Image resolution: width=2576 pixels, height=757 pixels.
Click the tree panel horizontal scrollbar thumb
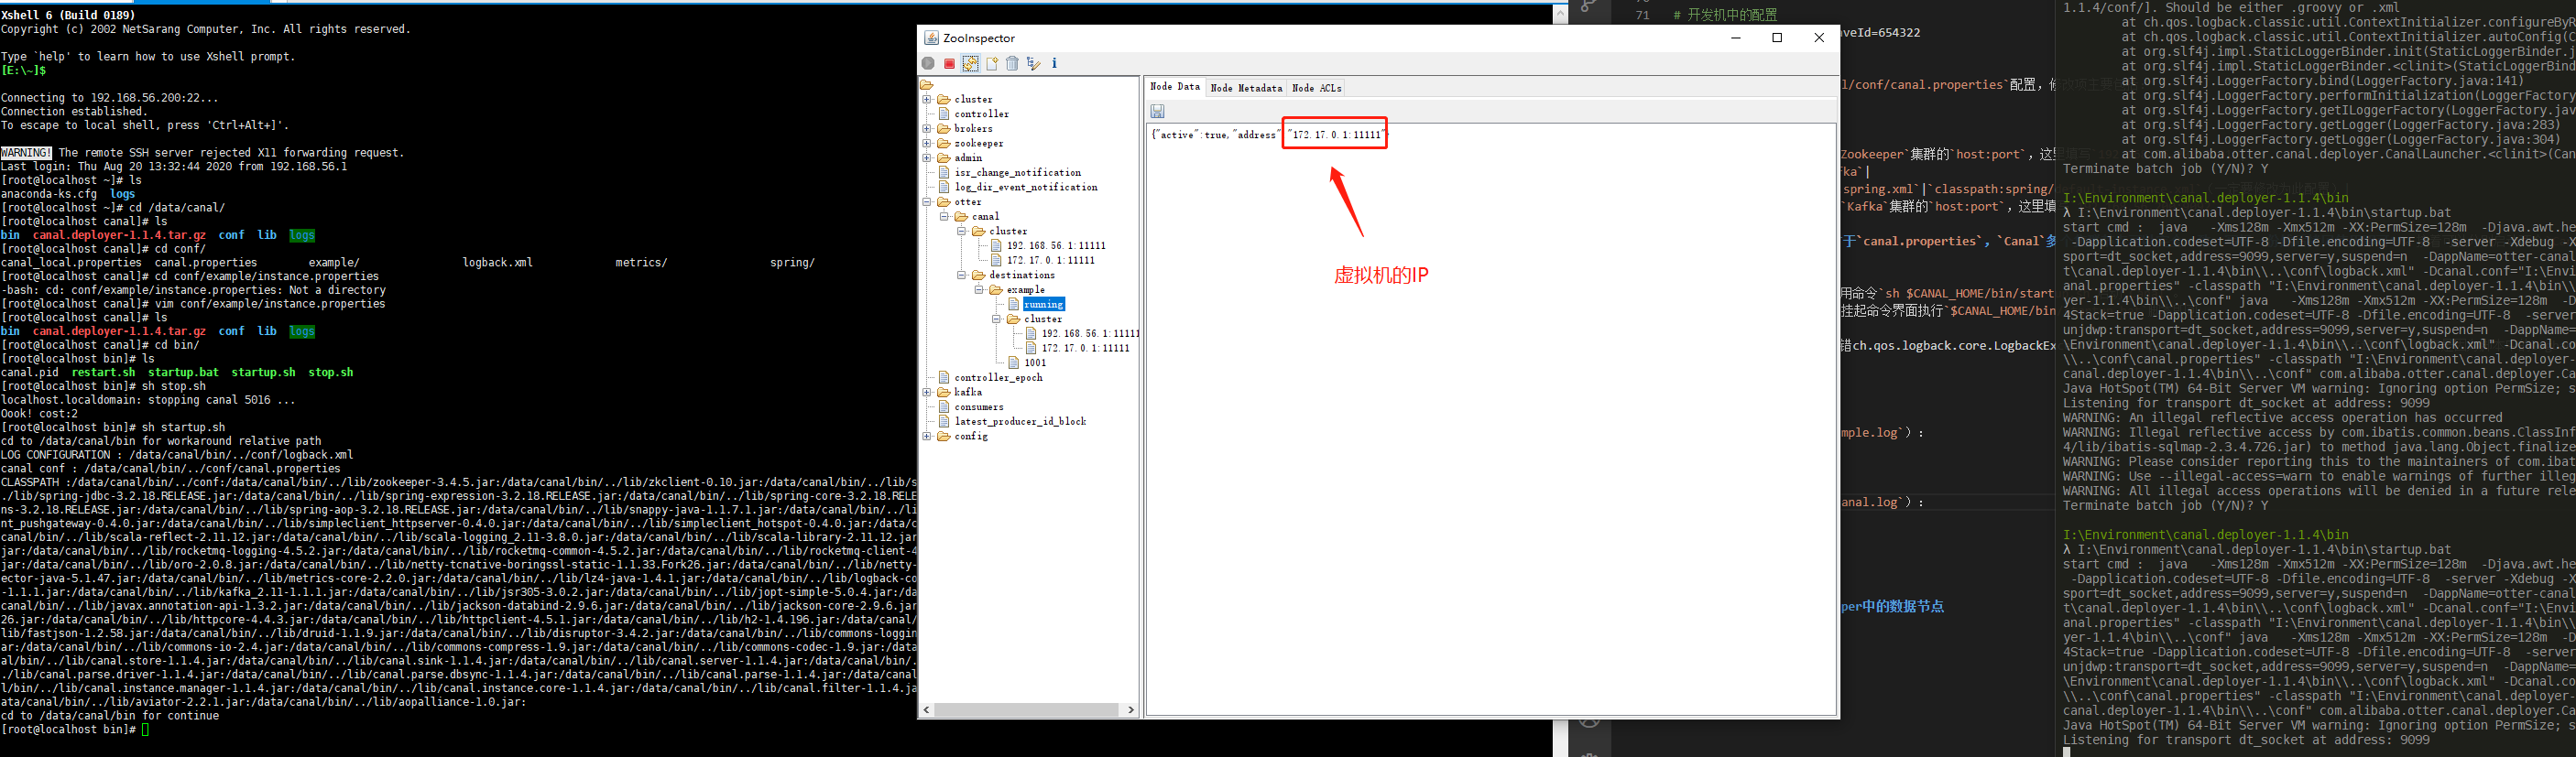1027,710
